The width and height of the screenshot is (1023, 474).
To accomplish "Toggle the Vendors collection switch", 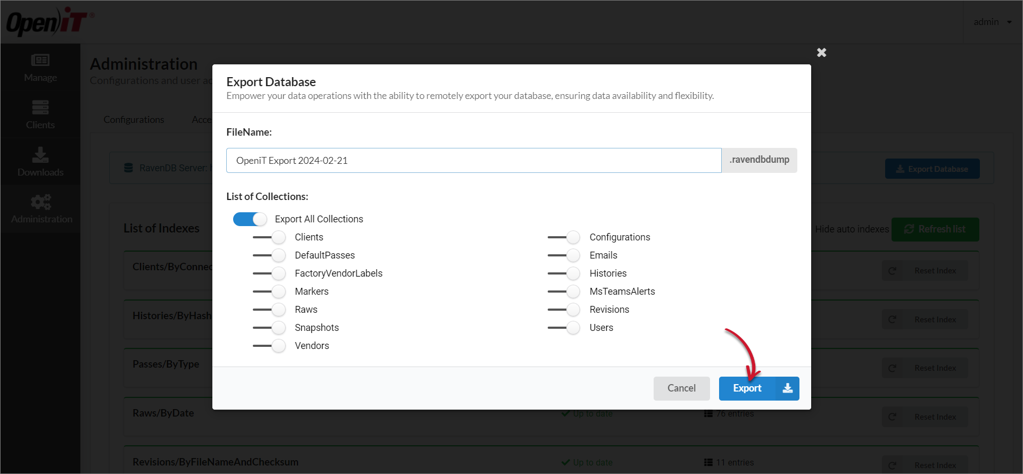I will point(269,346).
